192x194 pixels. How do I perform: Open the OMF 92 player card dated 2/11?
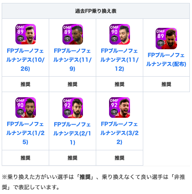[73, 108]
